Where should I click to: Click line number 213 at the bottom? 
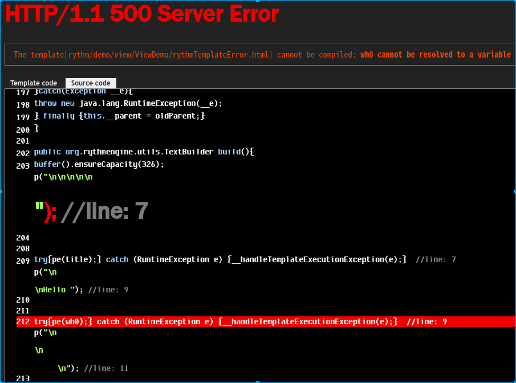coord(22,378)
